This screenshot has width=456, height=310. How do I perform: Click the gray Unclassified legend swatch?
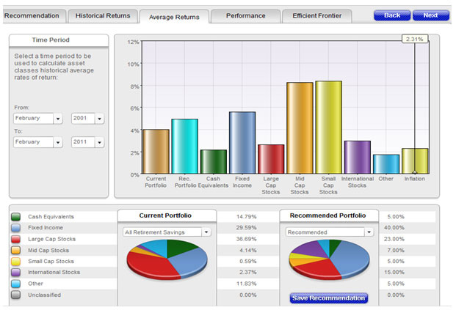click(15, 295)
